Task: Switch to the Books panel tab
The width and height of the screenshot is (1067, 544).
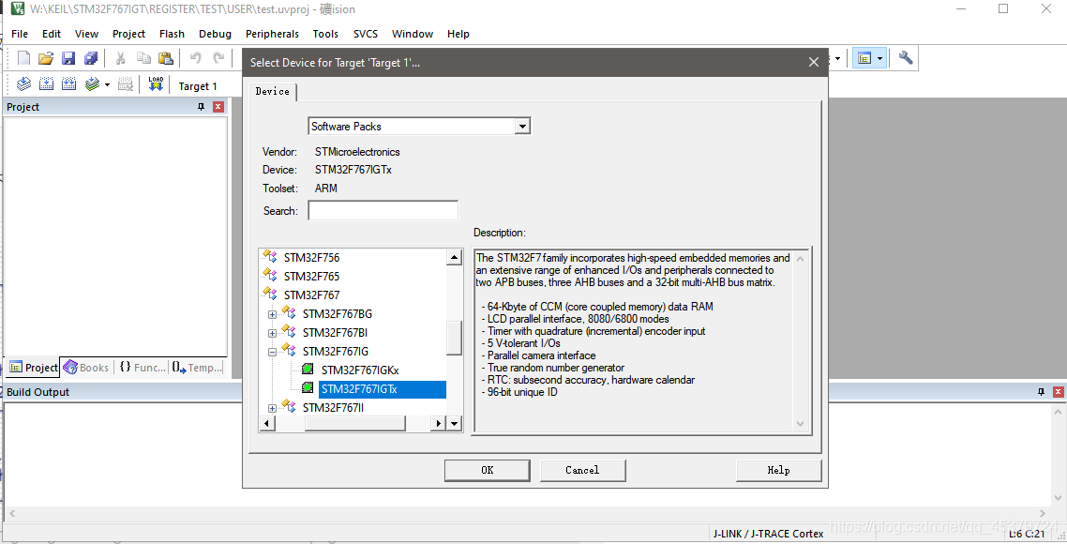Action: (x=86, y=368)
